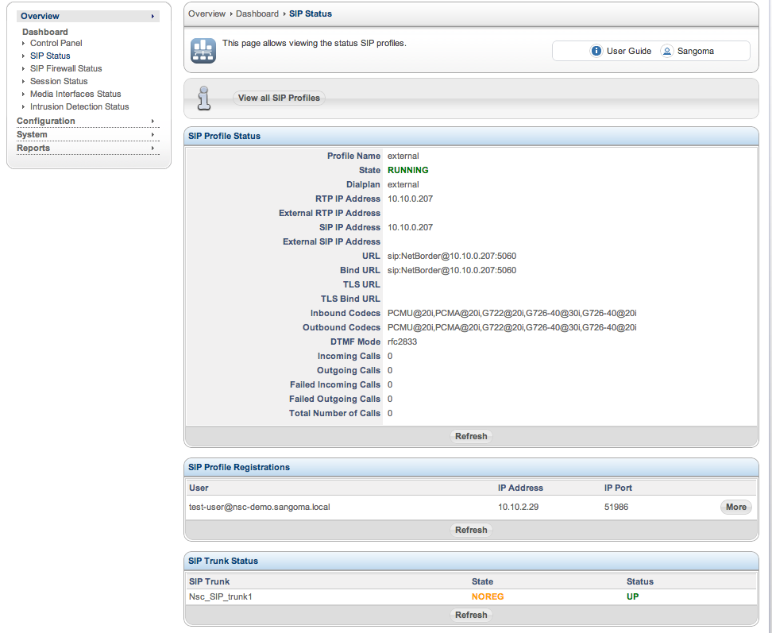Open Session Status page
Viewport: 772px width, 633px height.
coord(59,81)
